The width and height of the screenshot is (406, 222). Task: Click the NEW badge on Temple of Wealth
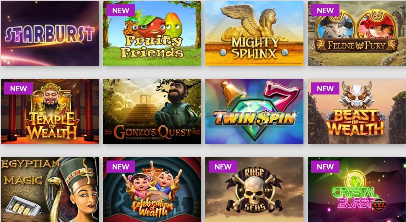pos(19,88)
